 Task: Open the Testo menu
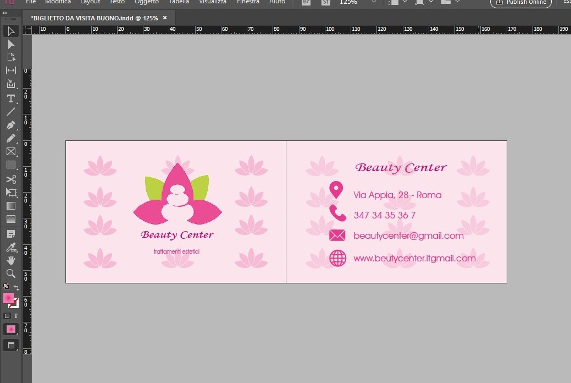117,2
